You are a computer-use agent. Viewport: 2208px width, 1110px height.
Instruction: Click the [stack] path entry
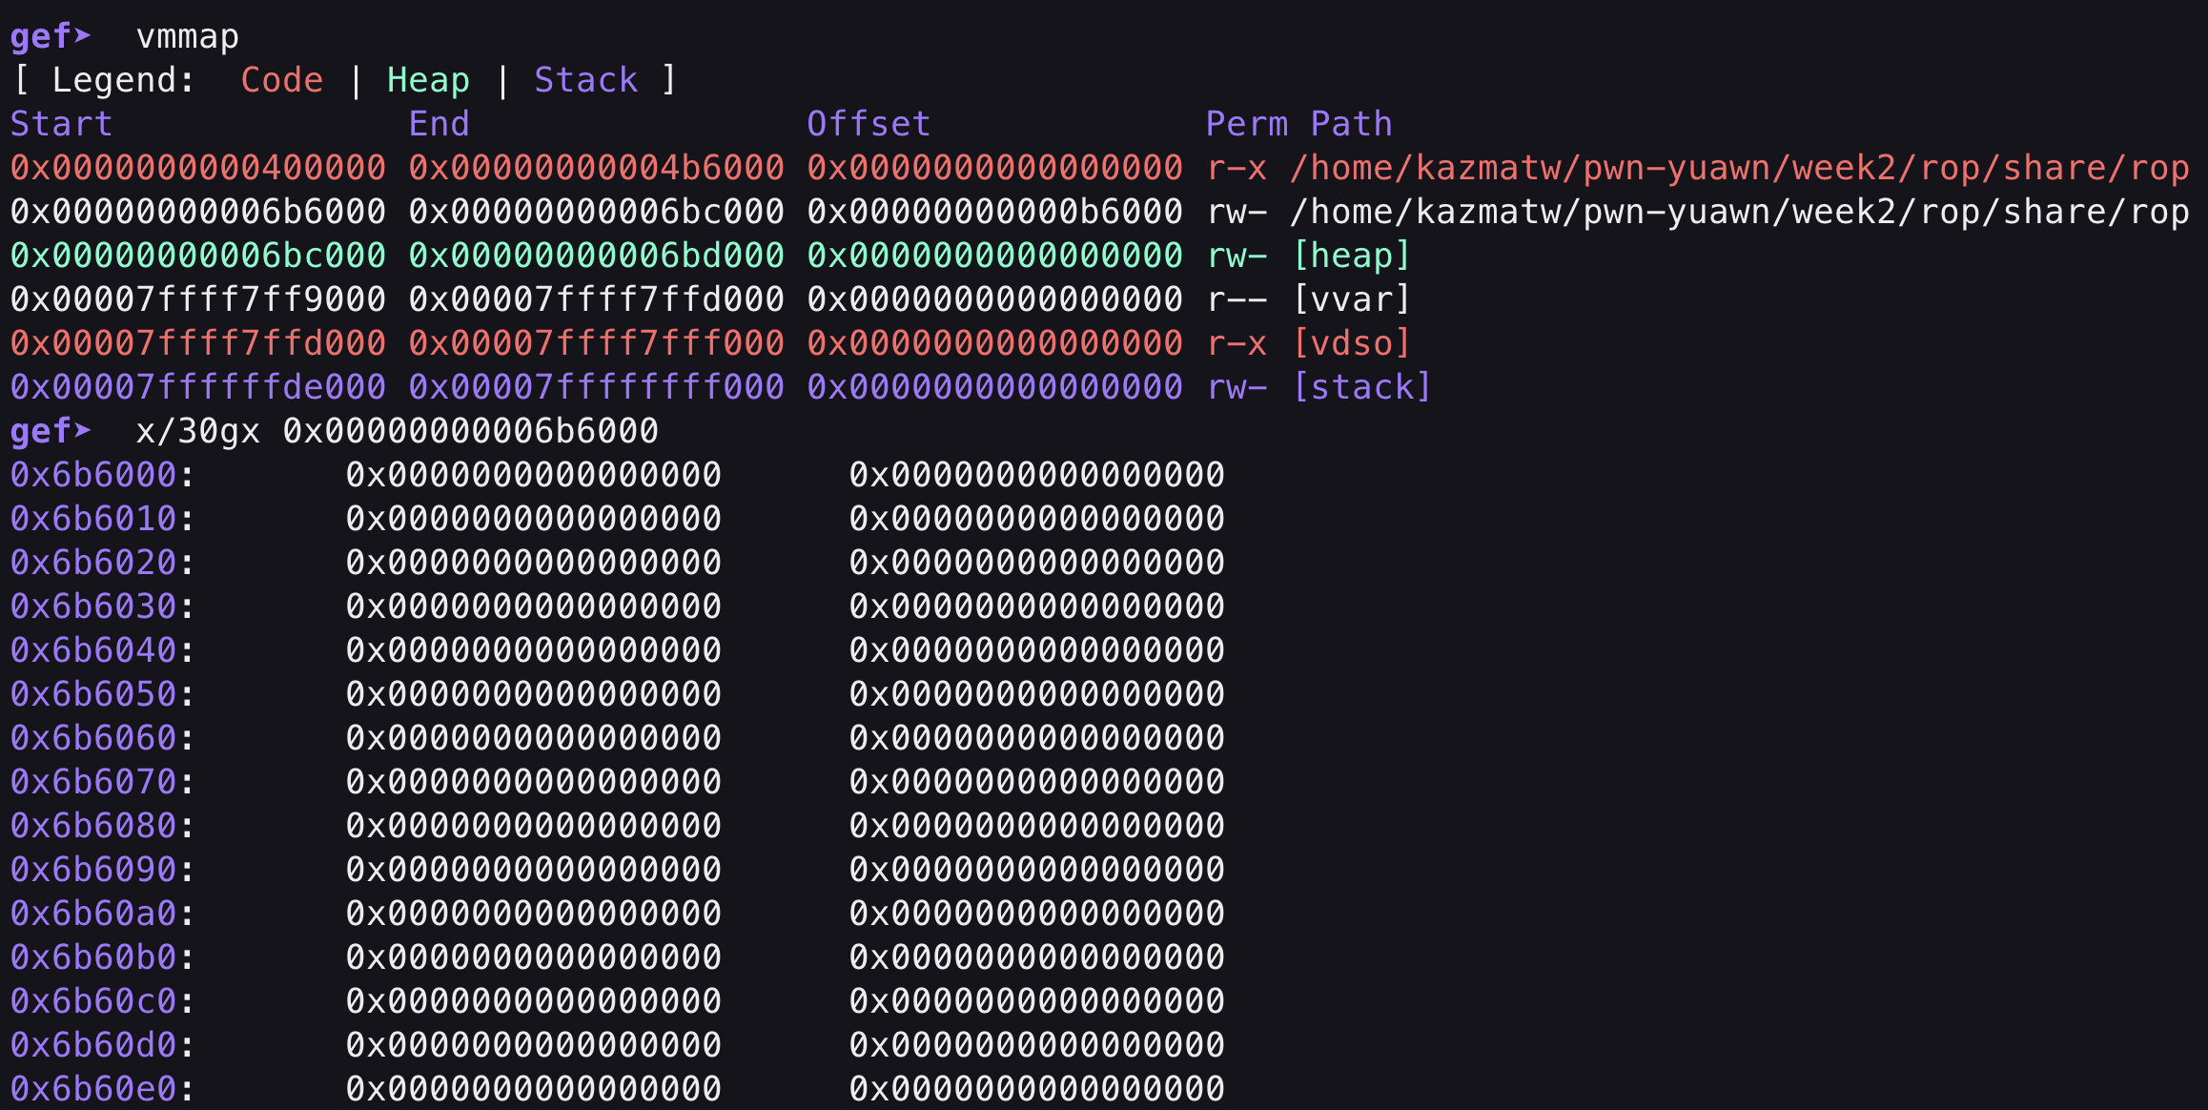click(x=1361, y=387)
